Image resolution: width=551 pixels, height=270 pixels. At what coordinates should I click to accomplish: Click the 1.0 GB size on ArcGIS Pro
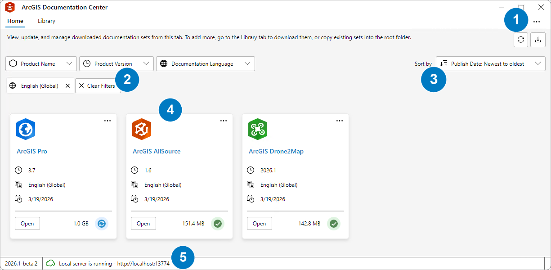pyautogui.click(x=81, y=223)
